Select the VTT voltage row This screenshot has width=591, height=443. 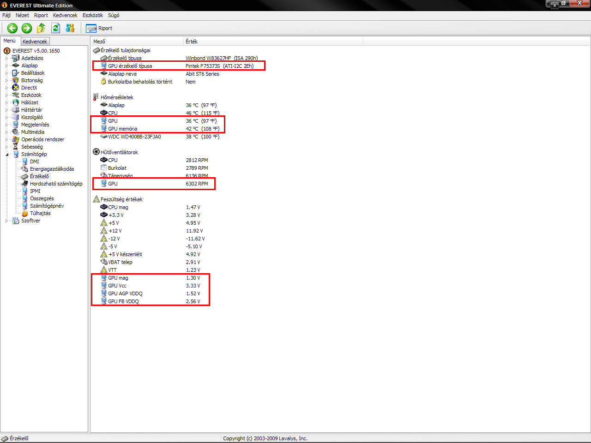[151, 270]
